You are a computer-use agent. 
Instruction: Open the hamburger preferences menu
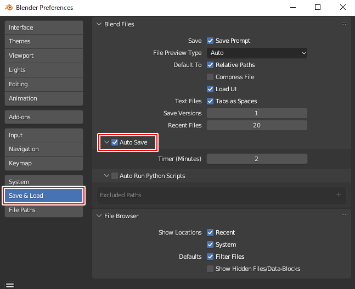point(9,285)
